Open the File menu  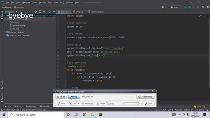click(x=7, y=2)
